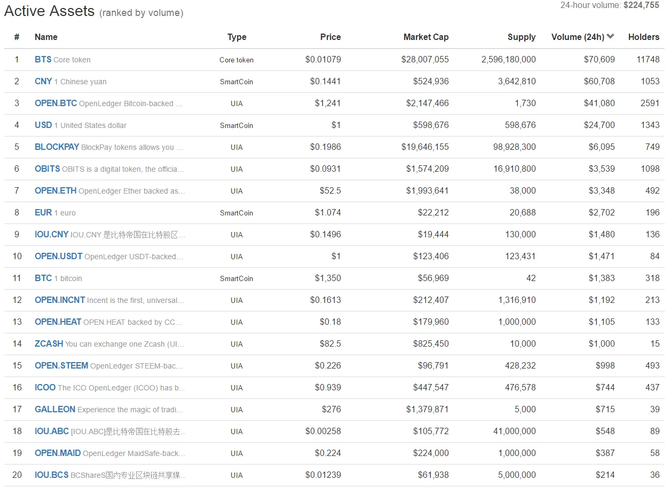Select OPEN.USDT supply 123,431
This screenshot has width=671, height=488.
point(520,257)
